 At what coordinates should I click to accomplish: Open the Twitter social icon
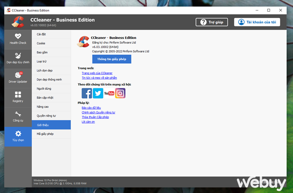pyautogui.click(x=98, y=94)
